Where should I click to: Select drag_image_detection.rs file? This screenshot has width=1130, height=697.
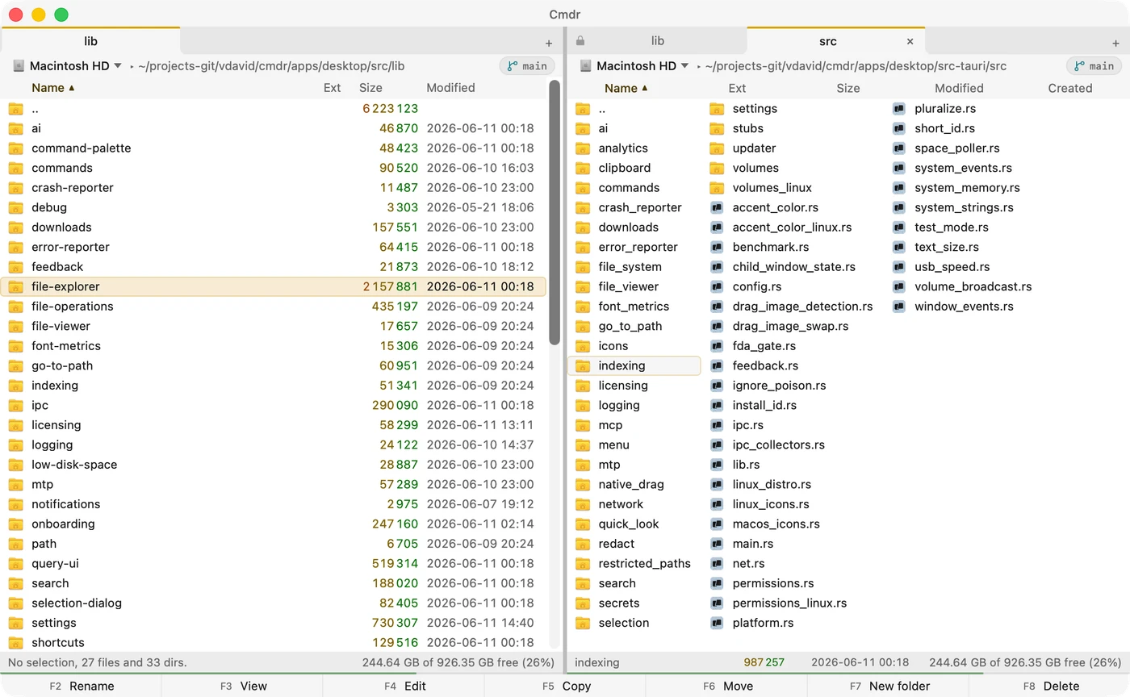pyautogui.click(x=793, y=307)
